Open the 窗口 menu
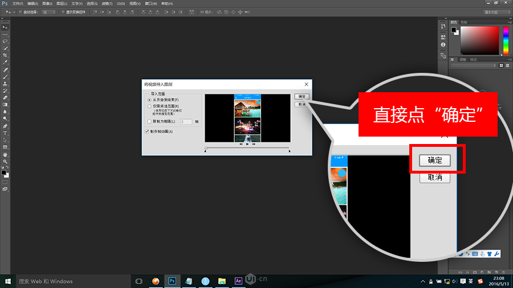Image resolution: width=513 pixels, height=288 pixels. (151, 3)
